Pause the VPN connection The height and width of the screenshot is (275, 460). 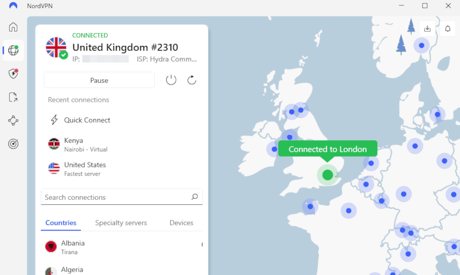pyautogui.click(x=99, y=80)
